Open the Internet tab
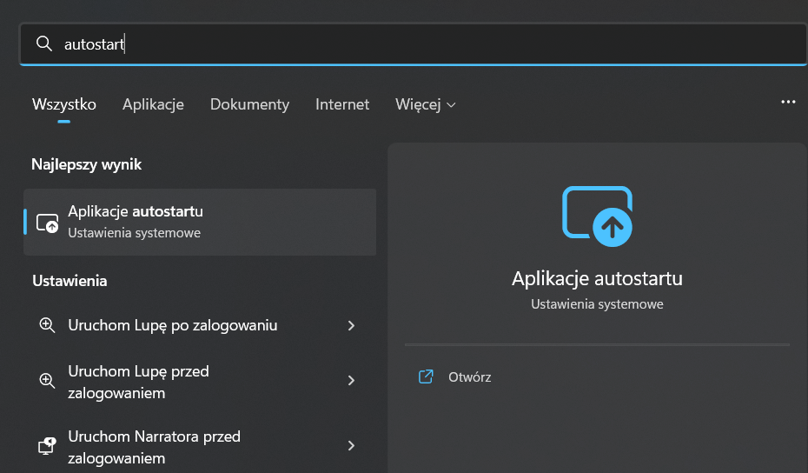The height and width of the screenshot is (473, 808). click(x=342, y=104)
